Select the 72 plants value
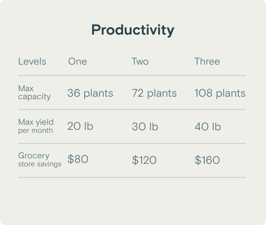The height and width of the screenshot is (225, 266). click(154, 93)
